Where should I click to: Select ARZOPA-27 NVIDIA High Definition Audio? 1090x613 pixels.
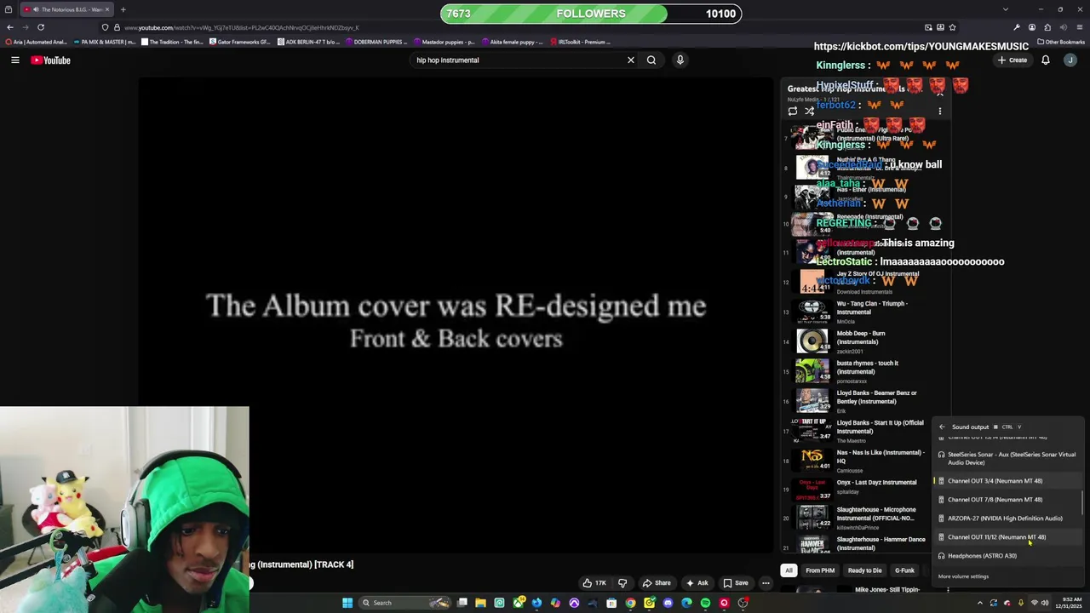pyautogui.click(x=1007, y=518)
